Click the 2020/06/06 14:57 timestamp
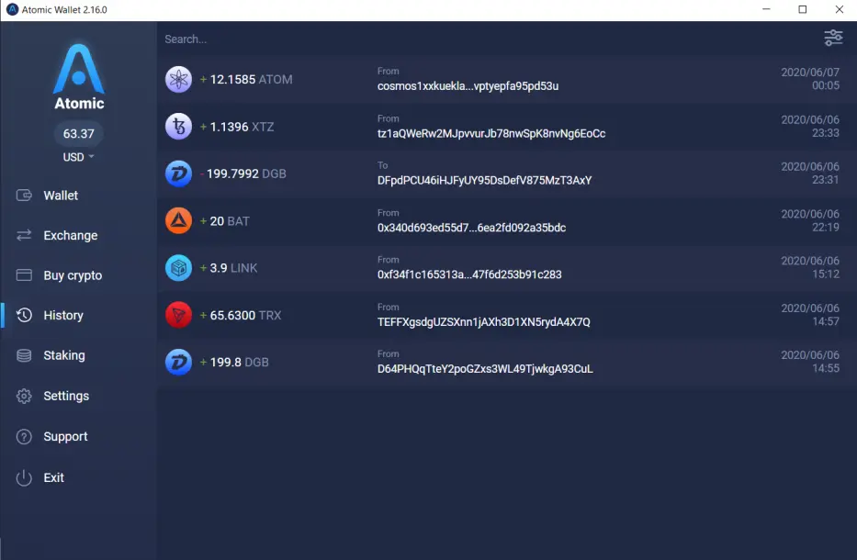This screenshot has width=857, height=560. (810, 315)
